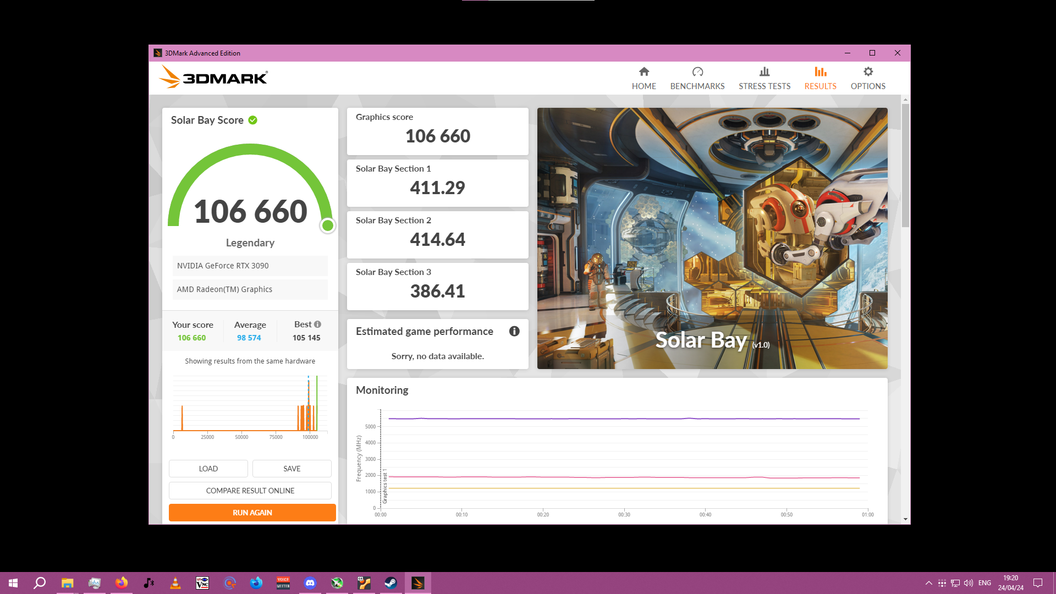
Task: Click the info icon beside Best score
Action: [317, 324]
